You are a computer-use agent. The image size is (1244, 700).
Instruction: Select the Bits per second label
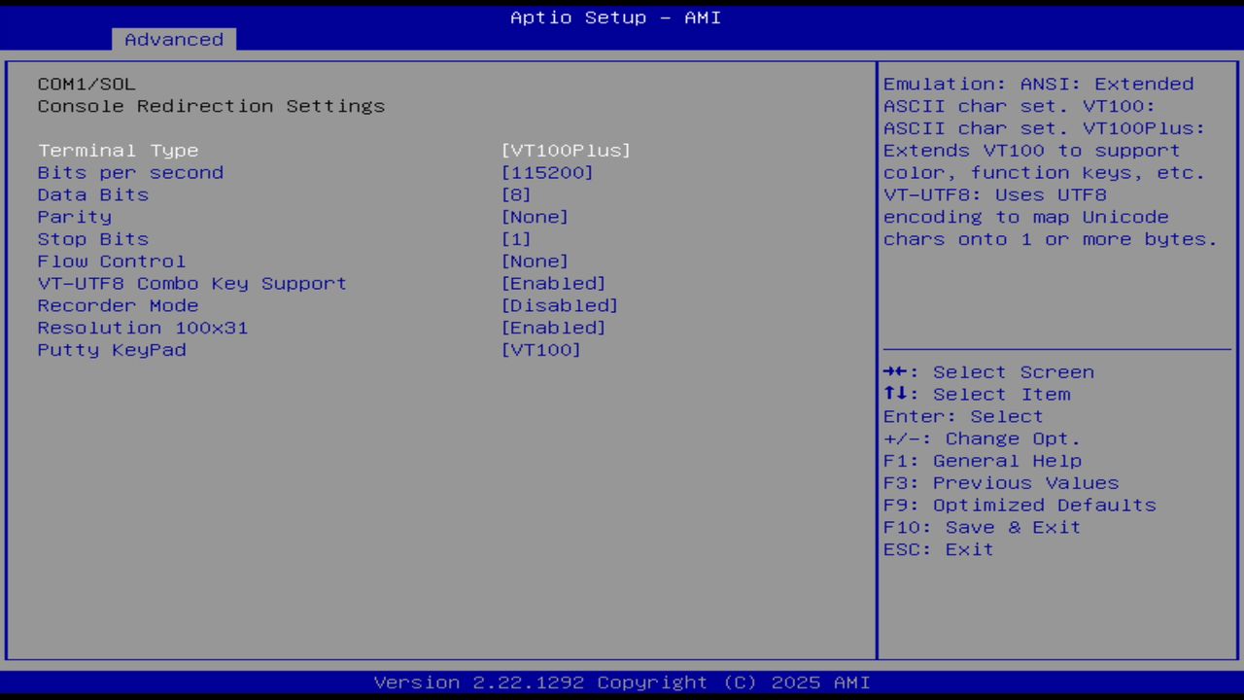pos(130,173)
